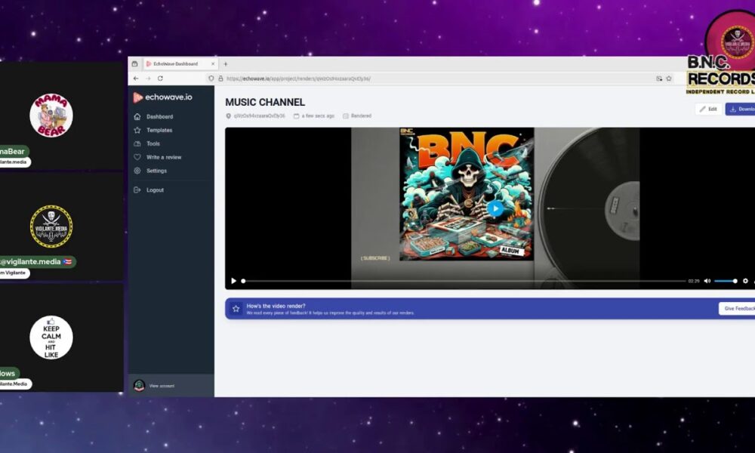Click Logout in the sidebar
Screen dimensions: 755x453
coord(155,190)
